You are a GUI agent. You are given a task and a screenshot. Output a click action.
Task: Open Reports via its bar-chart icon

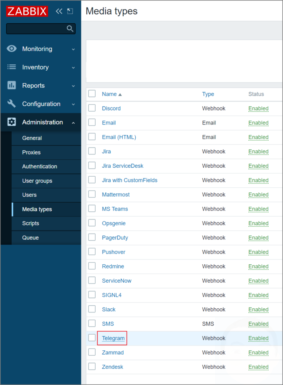11,85
